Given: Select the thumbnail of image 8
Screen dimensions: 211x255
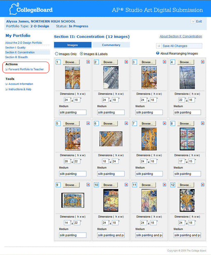Looking at the screenshot, I should point(187,139).
